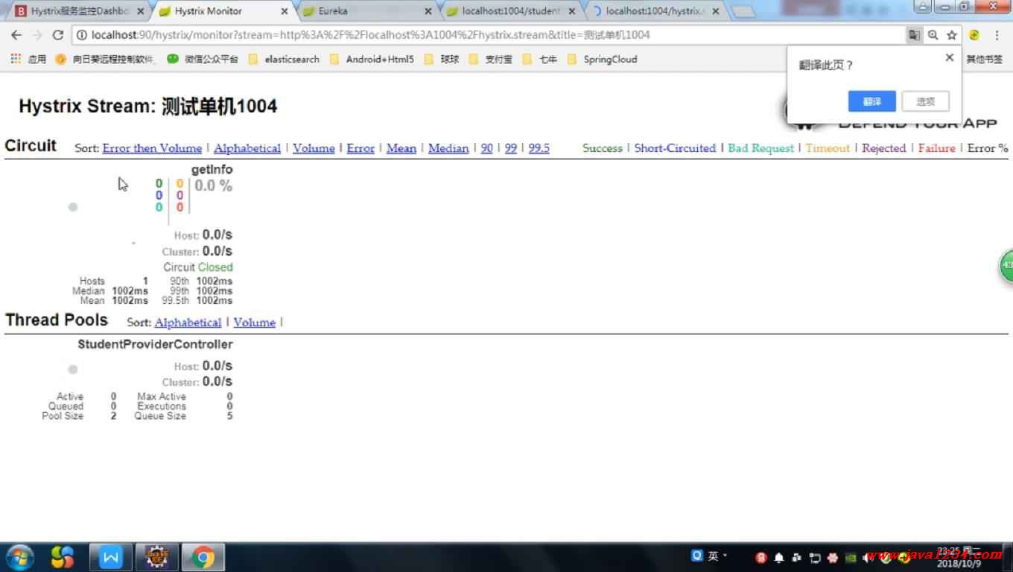Reload the Hystrix Monitor page

tap(58, 35)
